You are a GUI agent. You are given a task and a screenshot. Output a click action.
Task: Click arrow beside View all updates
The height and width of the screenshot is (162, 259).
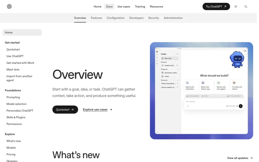251,158
